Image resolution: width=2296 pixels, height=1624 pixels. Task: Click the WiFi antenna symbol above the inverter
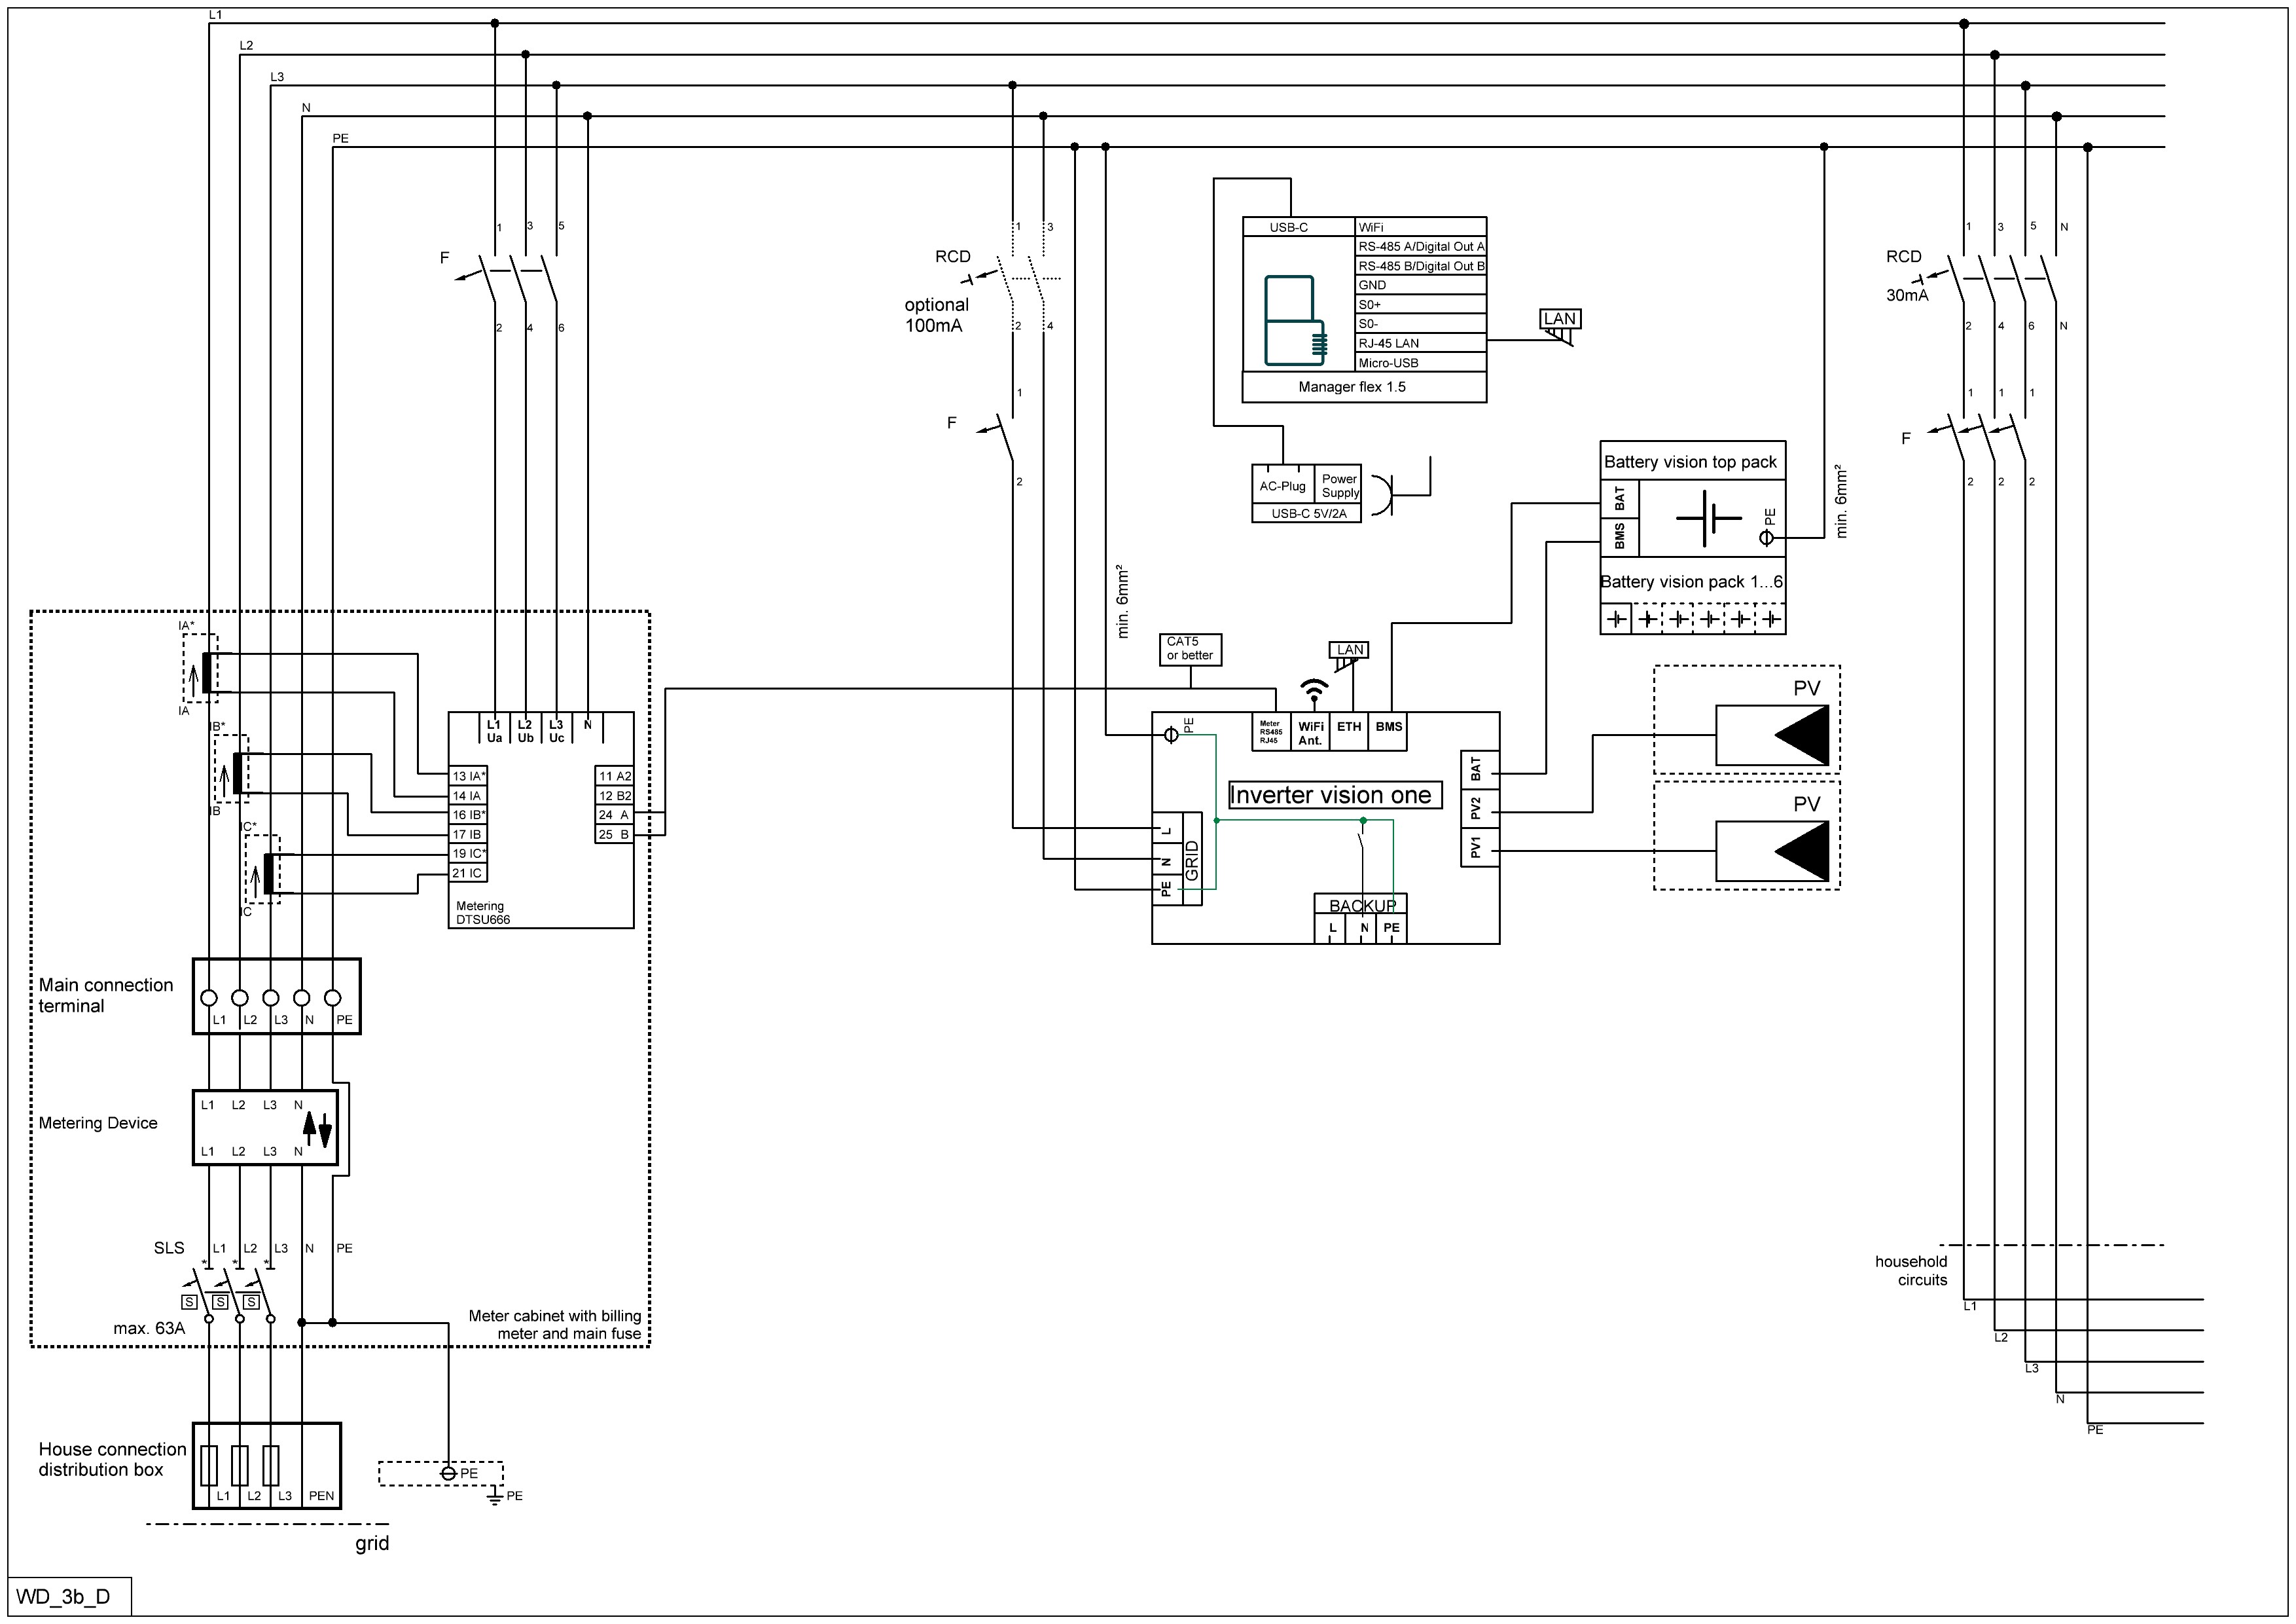[1313, 688]
